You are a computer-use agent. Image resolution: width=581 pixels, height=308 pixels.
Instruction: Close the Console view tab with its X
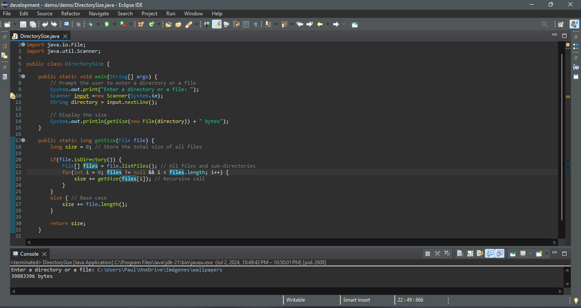pyautogui.click(x=44, y=254)
